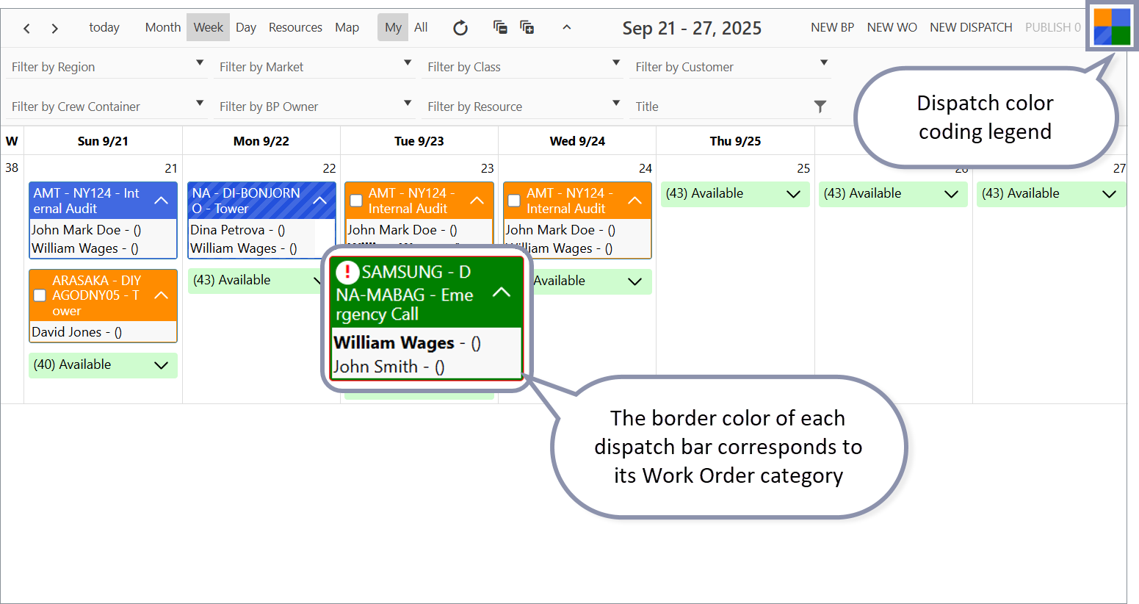Expand the (43) Available list on Saturday 27
This screenshot has height=604, width=1139.
[1109, 194]
